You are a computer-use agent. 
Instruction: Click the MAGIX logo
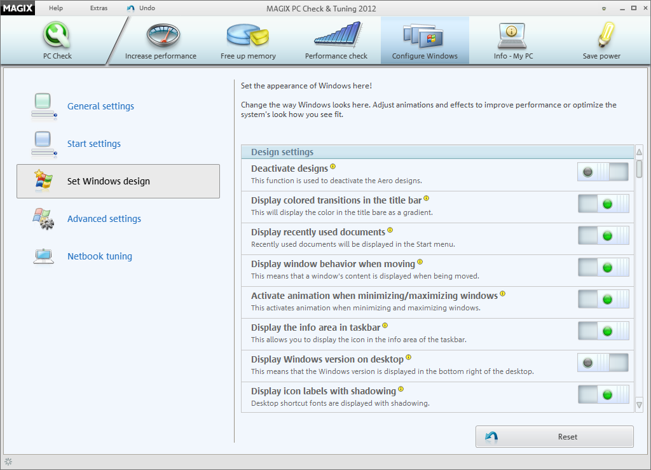tap(17, 8)
